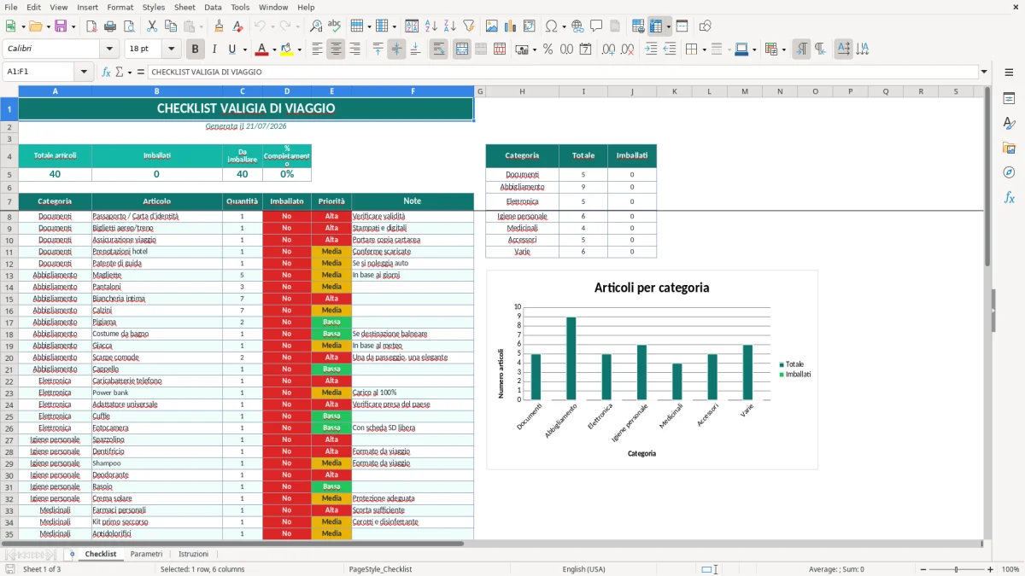Open the Format menu
The height and width of the screenshot is (576, 1025).
point(120,7)
